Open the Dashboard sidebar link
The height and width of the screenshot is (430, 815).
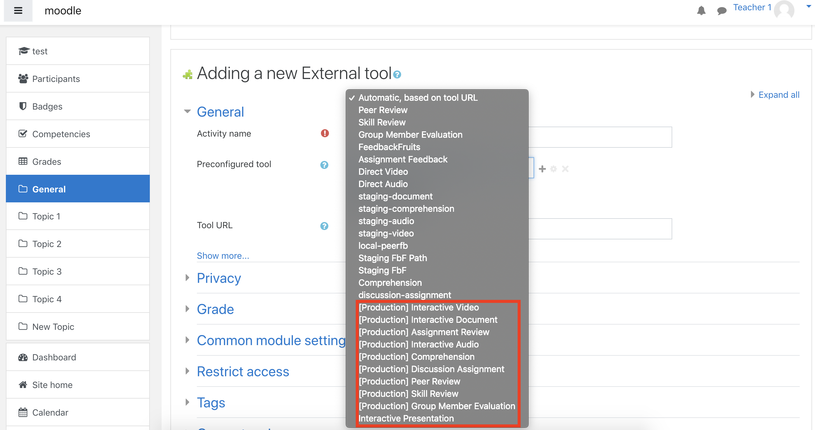point(78,357)
